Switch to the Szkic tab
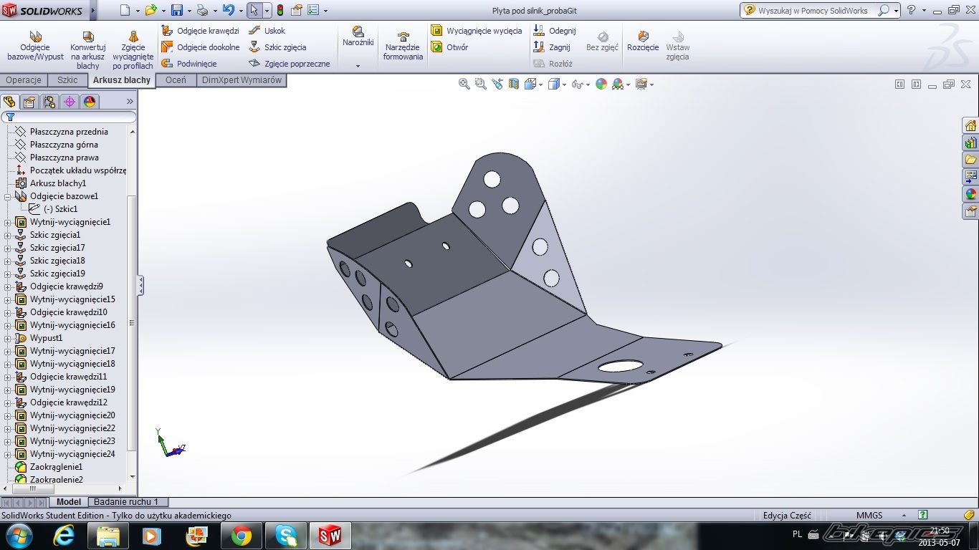 (67, 80)
